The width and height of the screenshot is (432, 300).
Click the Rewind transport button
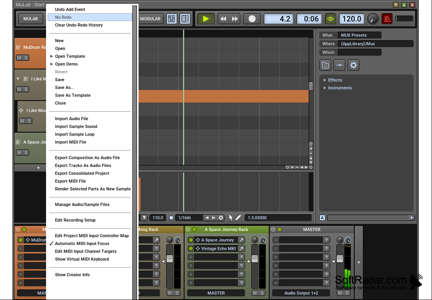pos(223,19)
